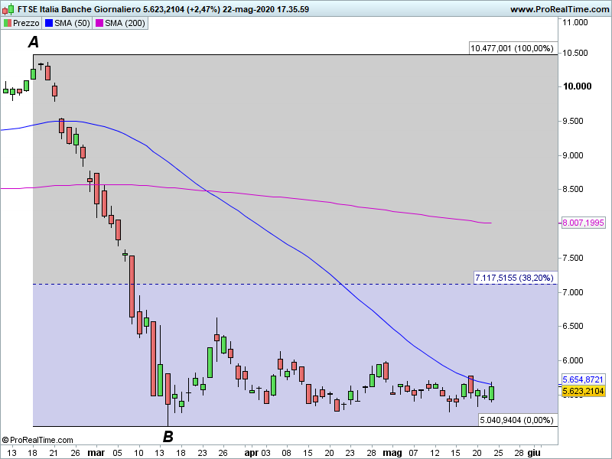Viewport: 612px width, 459px height.
Task: Click the 5.040,9404 (0,00%) Fibonacci label
Action: (516, 420)
